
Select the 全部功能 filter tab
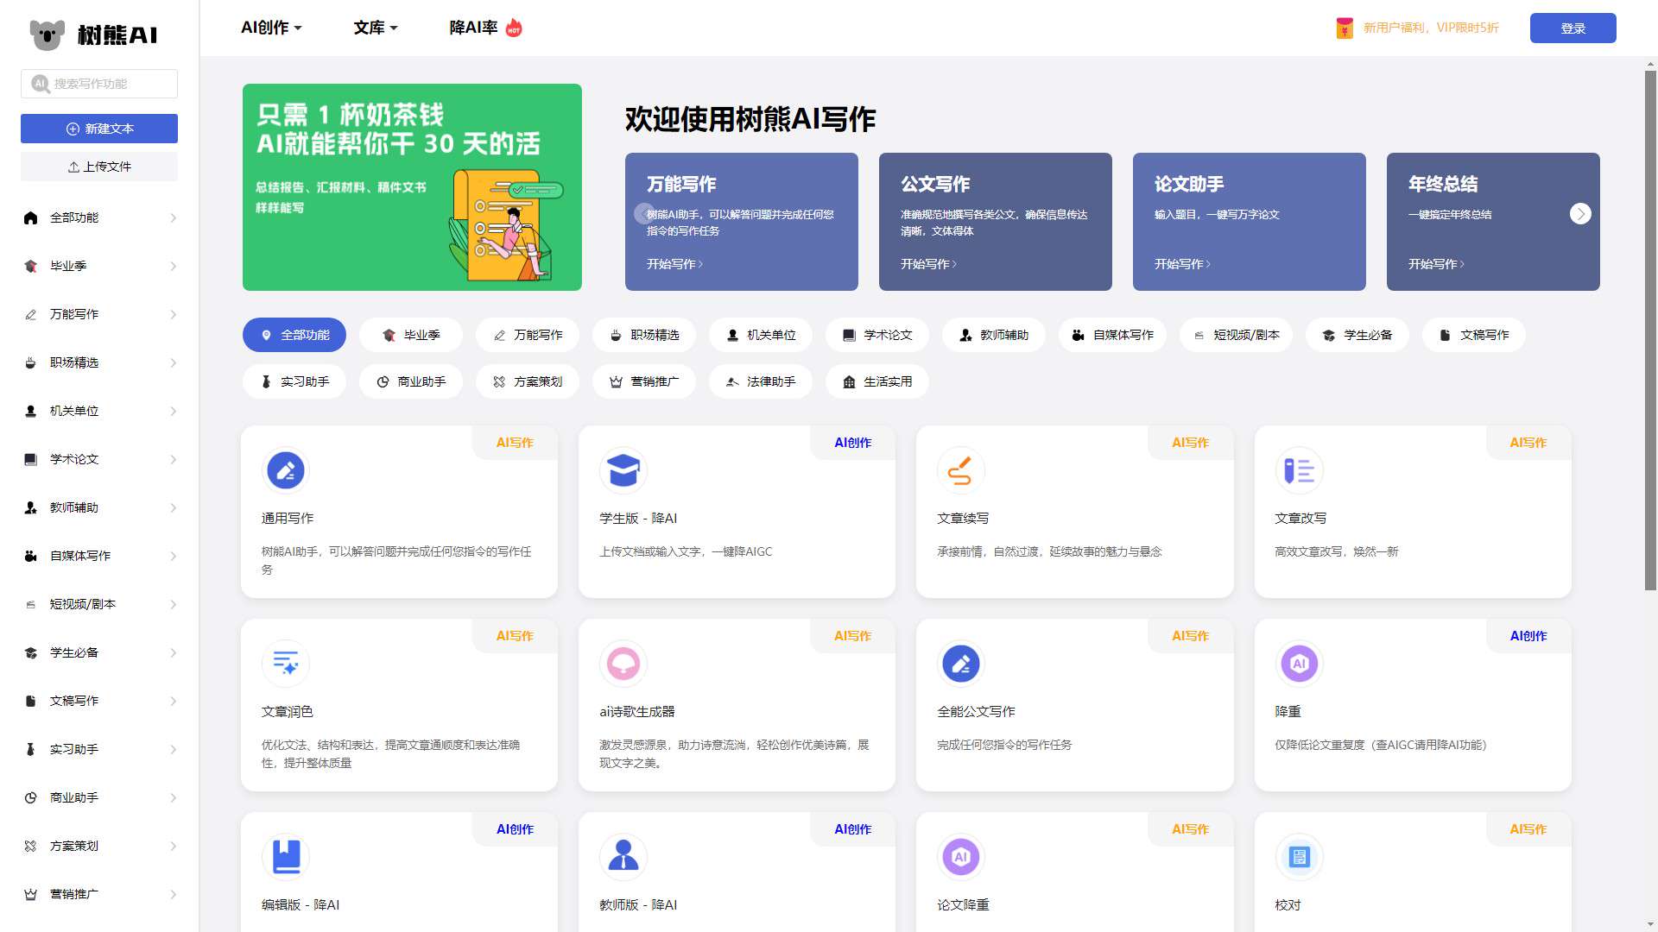[294, 335]
